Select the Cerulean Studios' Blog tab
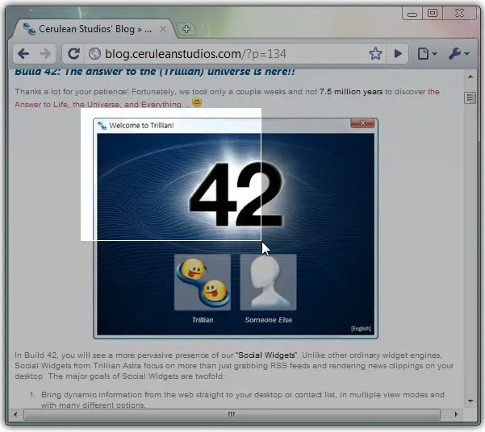The height and width of the screenshot is (432, 485). pyautogui.click(x=93, y=29)
